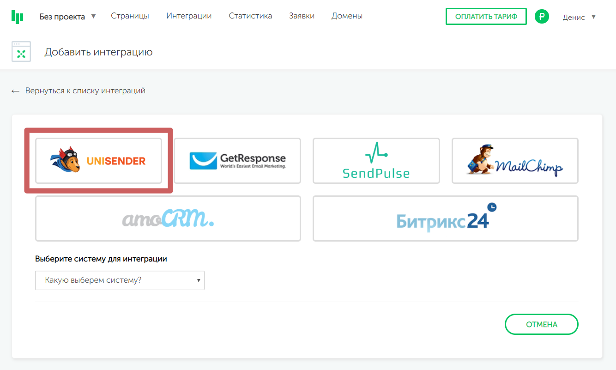The image size is (616, 370).
Task: Choose the GetResponse integration logo
Action: [x=237, y=160]
